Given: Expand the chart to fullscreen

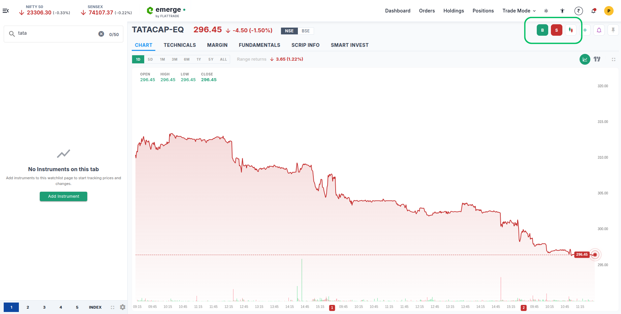Looking at the screenshot, I should (614, 59).
